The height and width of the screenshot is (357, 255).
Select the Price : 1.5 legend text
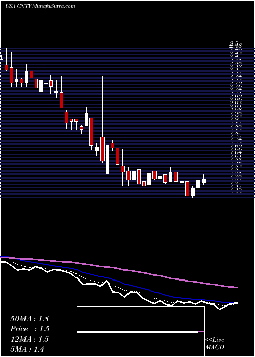tap(30, 329)
